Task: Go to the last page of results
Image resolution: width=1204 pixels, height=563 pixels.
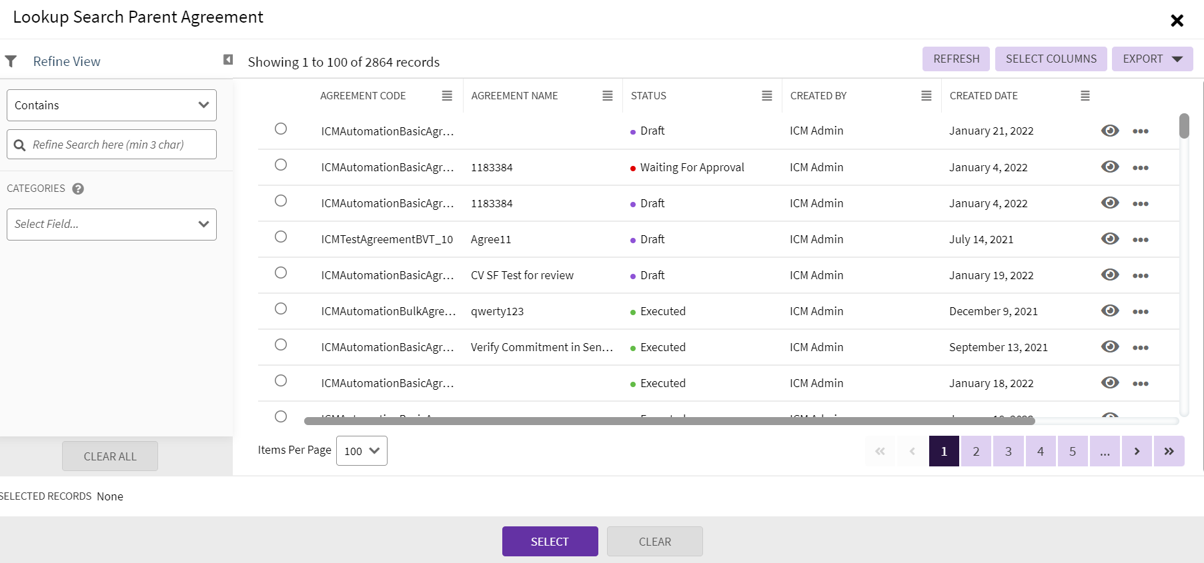Action: [1169, 451]
